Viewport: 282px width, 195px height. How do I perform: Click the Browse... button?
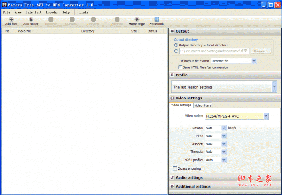(261, 51)
